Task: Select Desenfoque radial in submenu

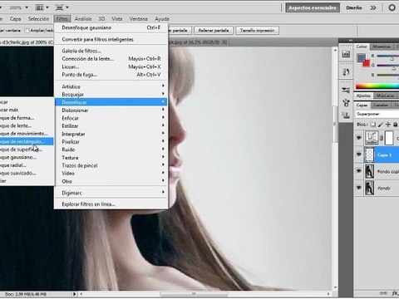Action: point(27,165)
